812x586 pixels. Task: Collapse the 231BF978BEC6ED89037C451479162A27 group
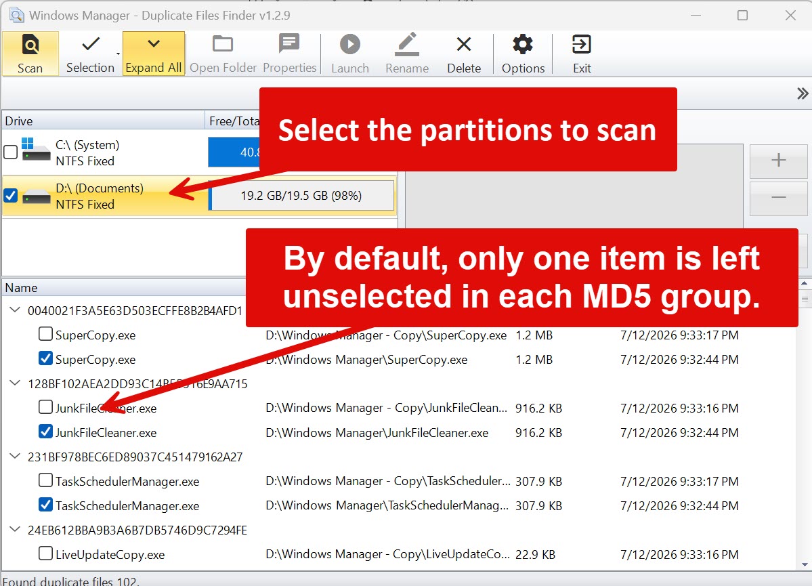click(x=15, y=456)
